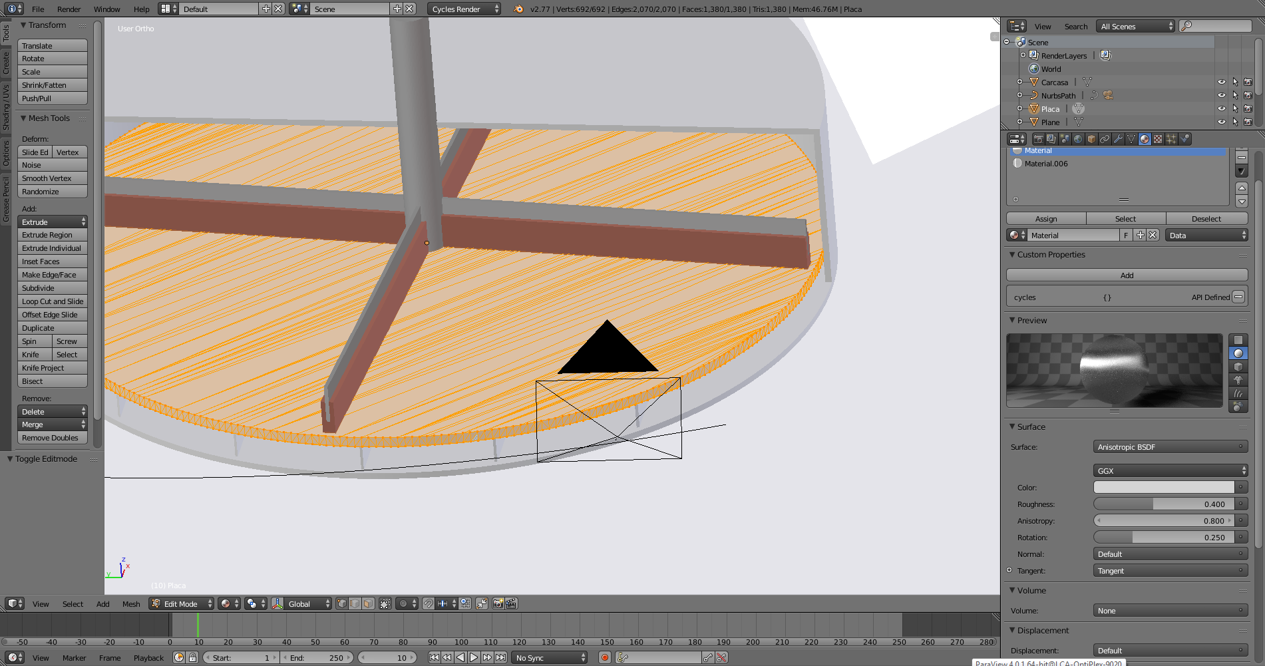The width and height of the screenshot is (1265, 666).
Task: Jump to the start frame button
Action: click(434, 657)
